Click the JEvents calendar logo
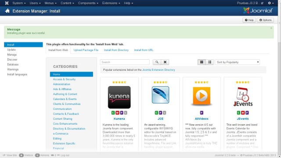The height and width of the screenshot is (158, 281). click(x=243, y=97)
